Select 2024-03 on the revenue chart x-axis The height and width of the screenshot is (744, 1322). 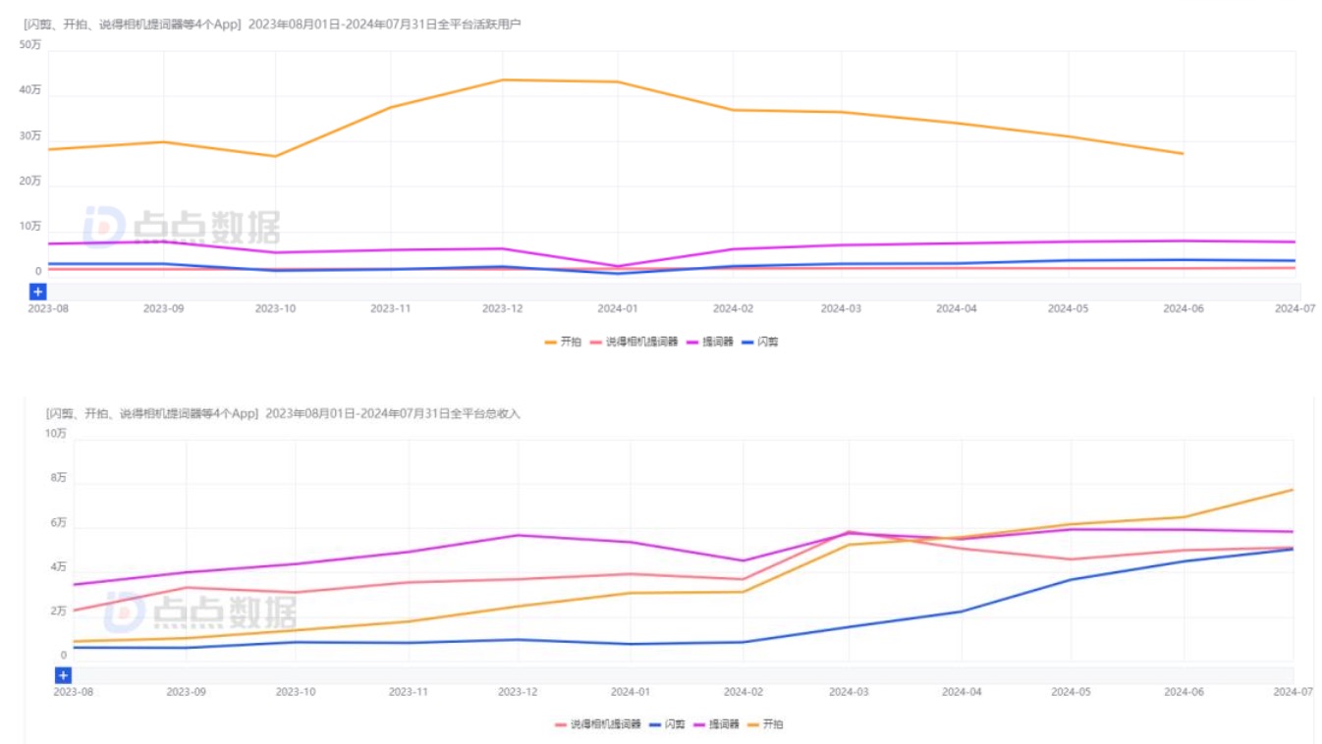[x=849, y=692]
